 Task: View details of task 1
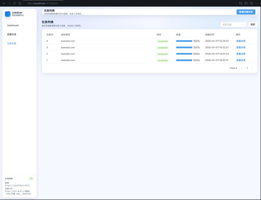click(241, 60)
